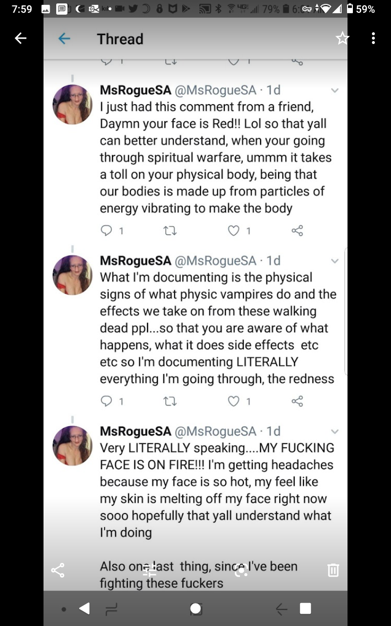This screenshot has height=626, width=391.
Task: Toggle the star favorite at top right
Action: [x=343, y=38]
